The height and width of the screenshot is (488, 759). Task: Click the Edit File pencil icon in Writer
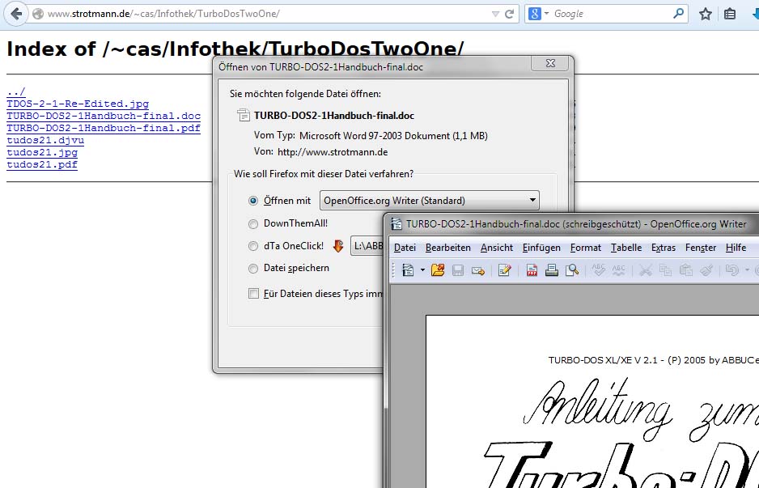point(504,269)
